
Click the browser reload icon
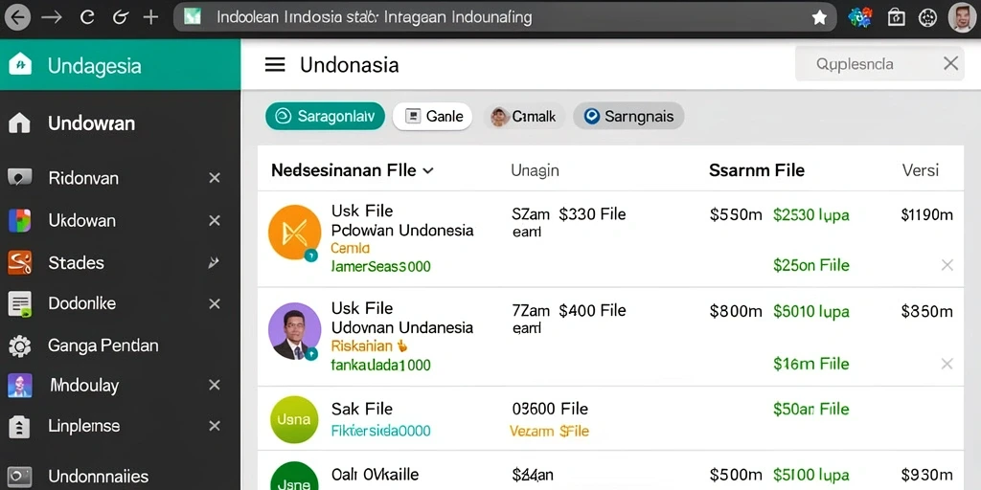(87, 17)
